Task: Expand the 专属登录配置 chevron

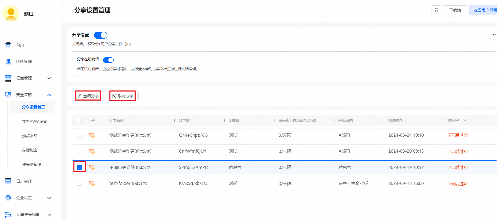Action: click(49, 215)
